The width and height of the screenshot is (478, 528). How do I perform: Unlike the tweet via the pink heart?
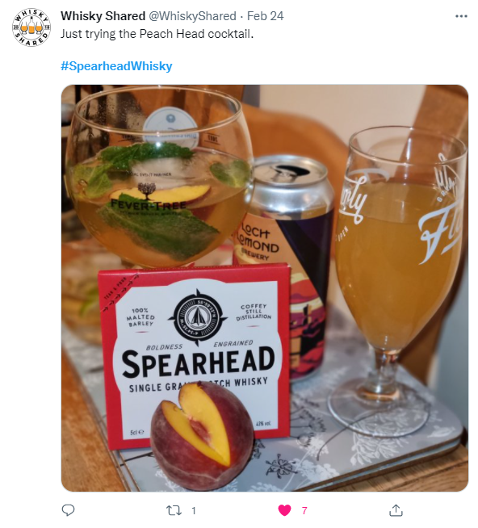pyautogui.click(x=285, y=510)
